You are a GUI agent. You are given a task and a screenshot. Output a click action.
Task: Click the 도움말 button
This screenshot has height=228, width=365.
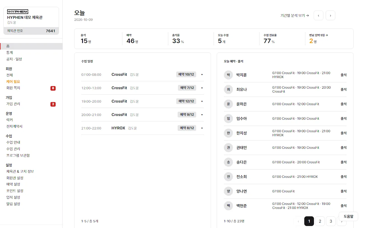(348, 216)
